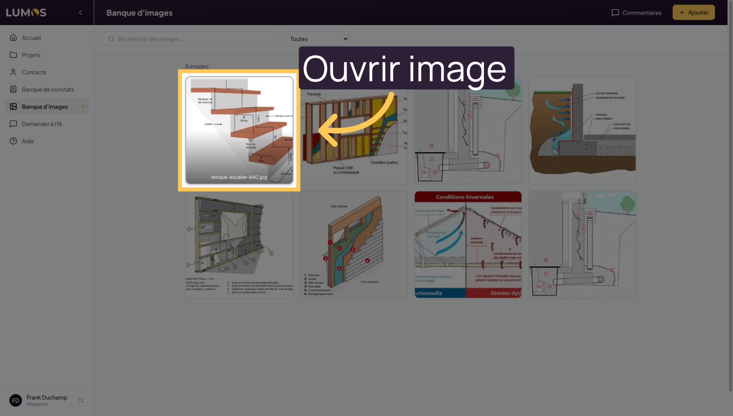Click the Banque de constats document icon

[13, 89]
